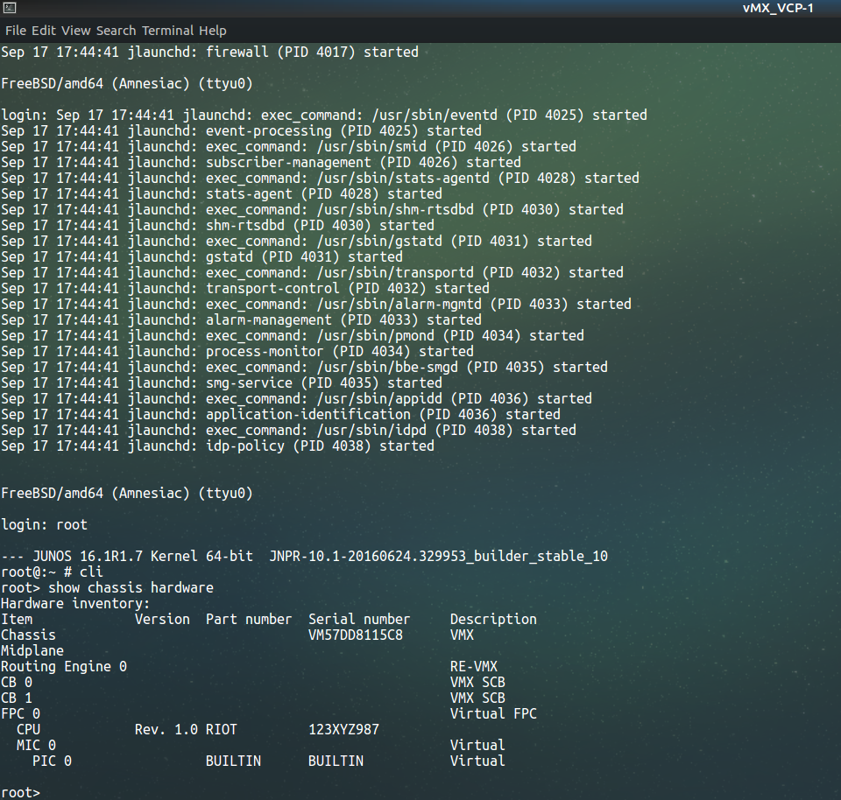Open the Terminal menu

[170, 30]
